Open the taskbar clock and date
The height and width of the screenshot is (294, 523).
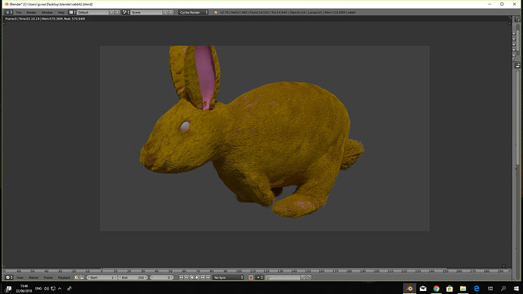click(x=24, y=289)
